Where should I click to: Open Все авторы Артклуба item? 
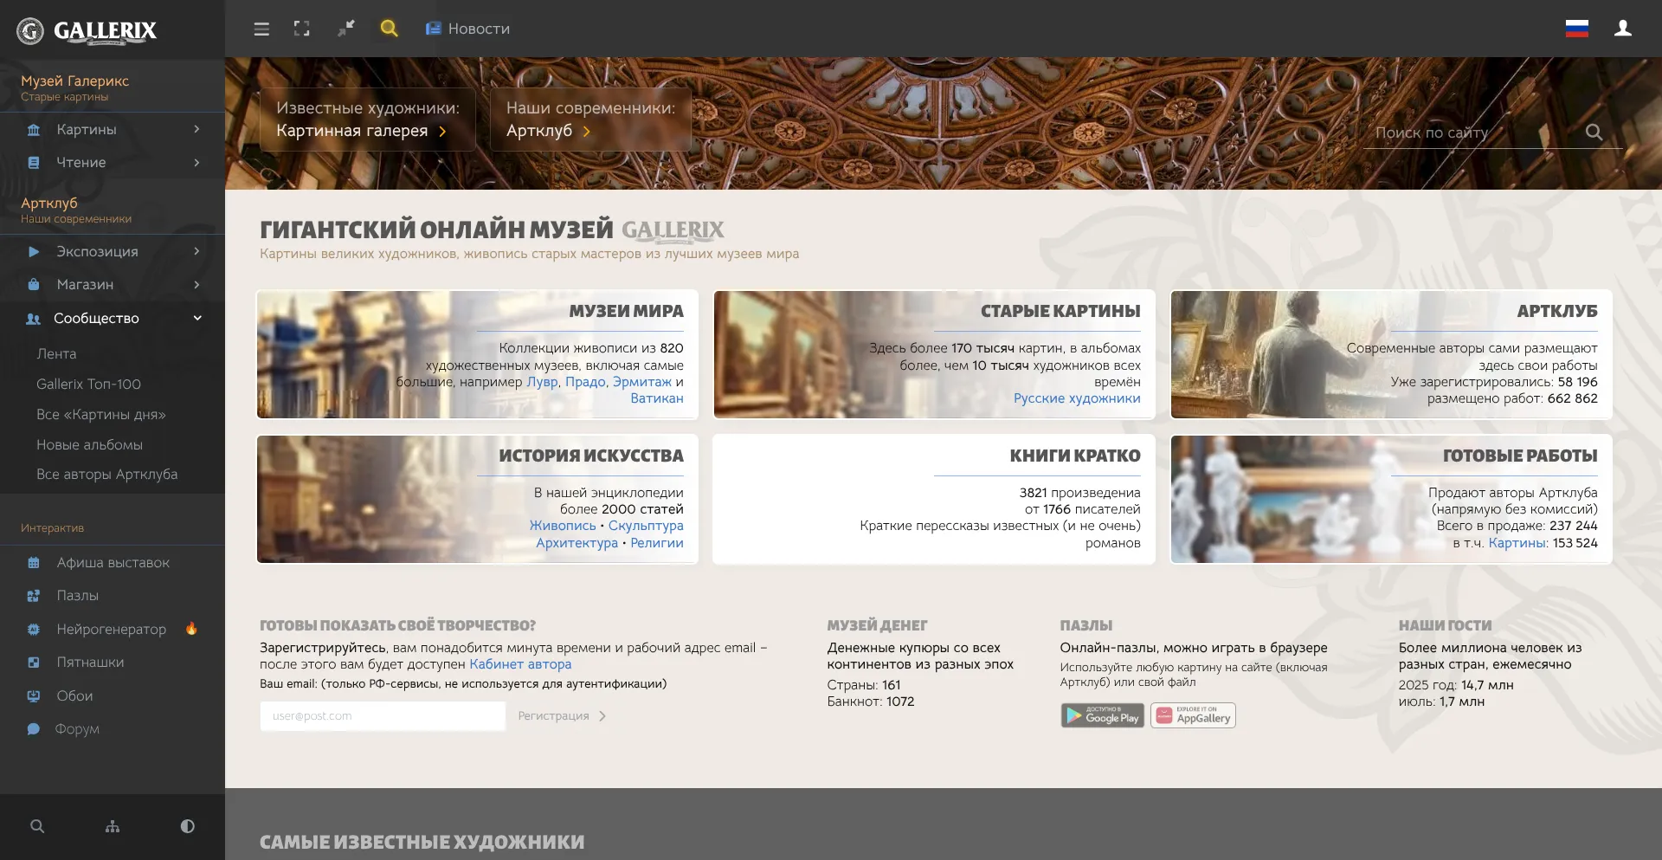[x=106, y=474]
